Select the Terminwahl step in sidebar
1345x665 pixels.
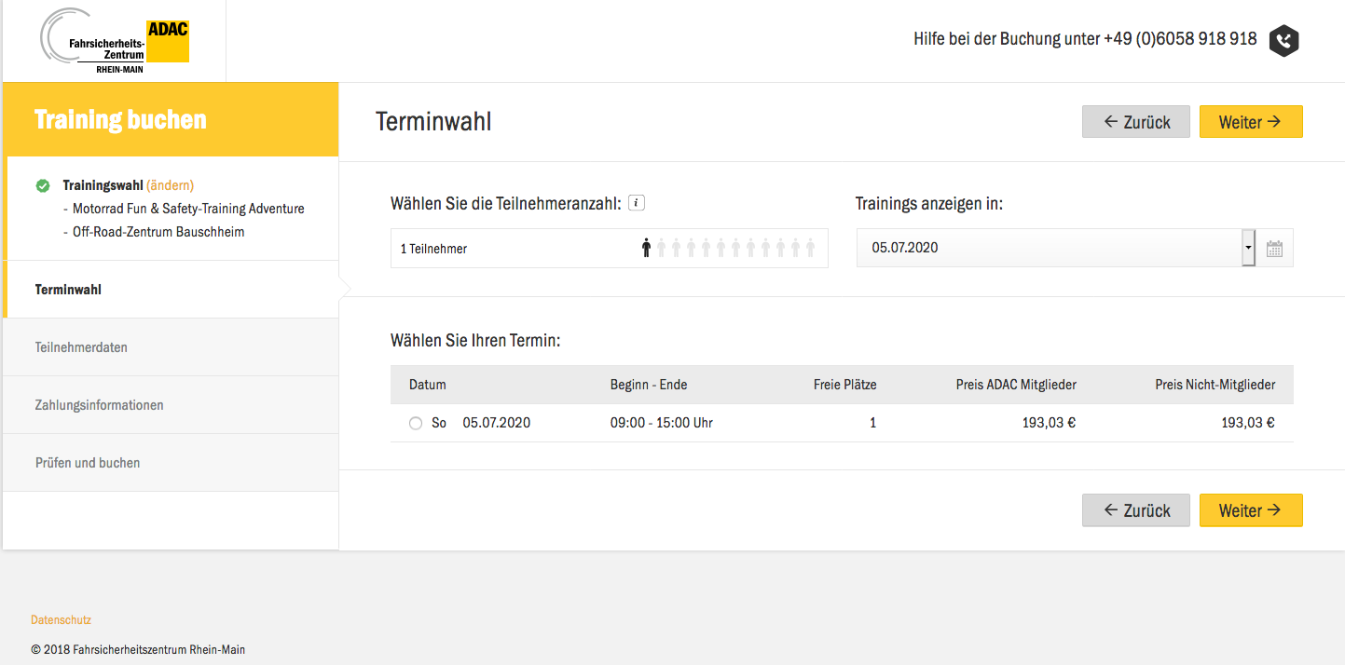[x=68, y=290]
